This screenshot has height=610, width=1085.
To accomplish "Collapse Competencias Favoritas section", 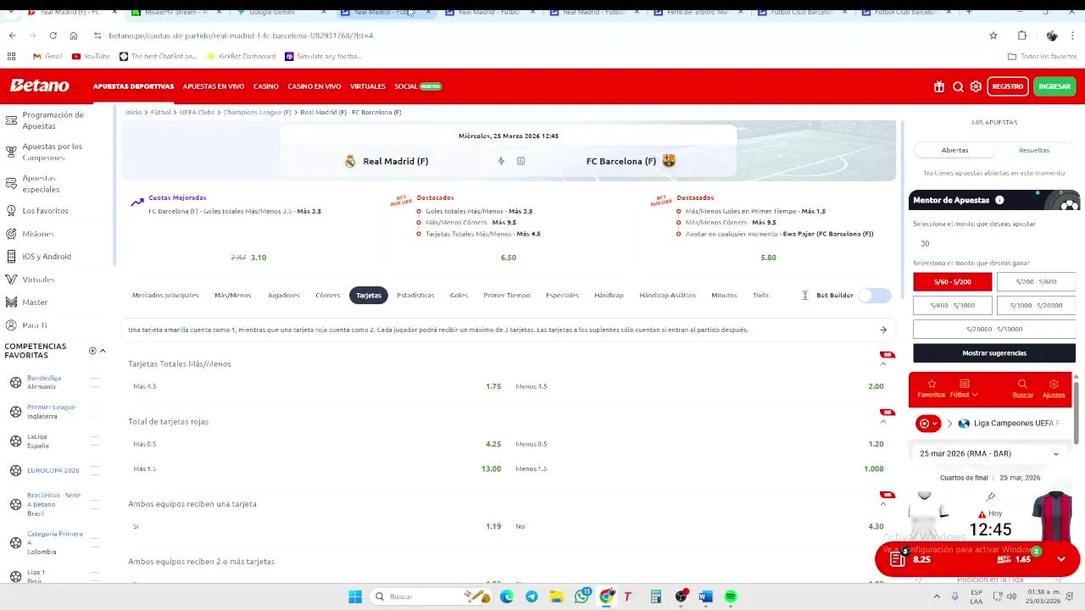I will pyautogui.click(x=103, y=351).
